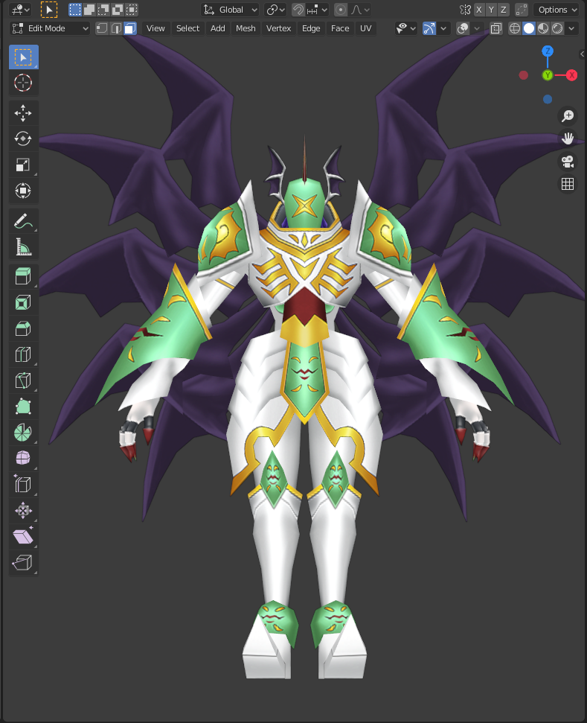Select the Poly Build tool
The image size is (587, 723).
(x=23, y=407)
